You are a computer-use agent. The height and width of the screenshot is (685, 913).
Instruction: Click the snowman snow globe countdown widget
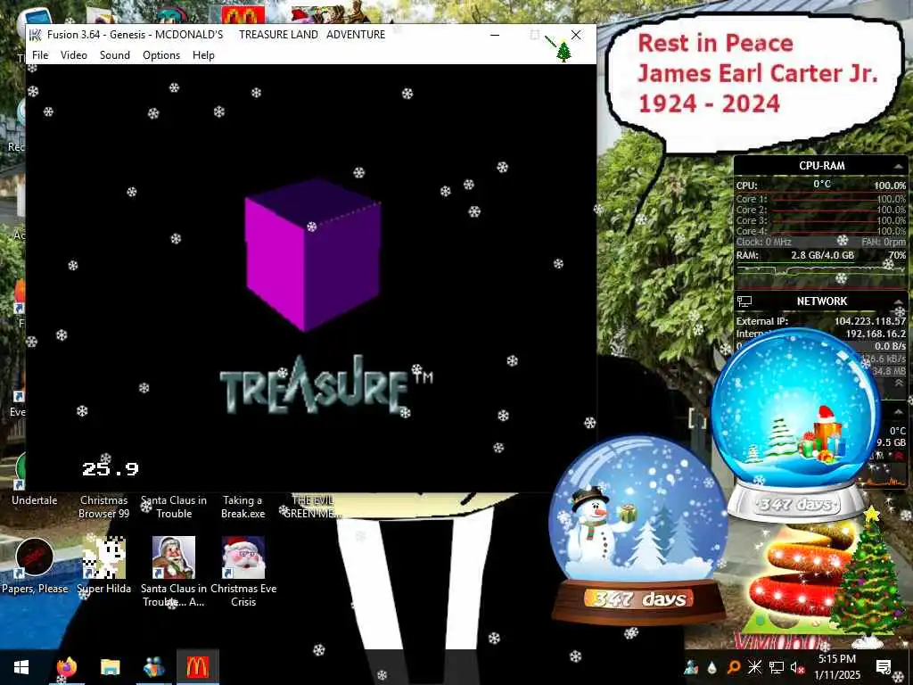click(638, 532)
